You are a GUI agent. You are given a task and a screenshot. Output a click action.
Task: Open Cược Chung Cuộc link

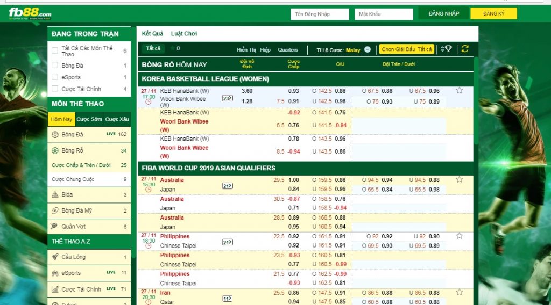73,179
